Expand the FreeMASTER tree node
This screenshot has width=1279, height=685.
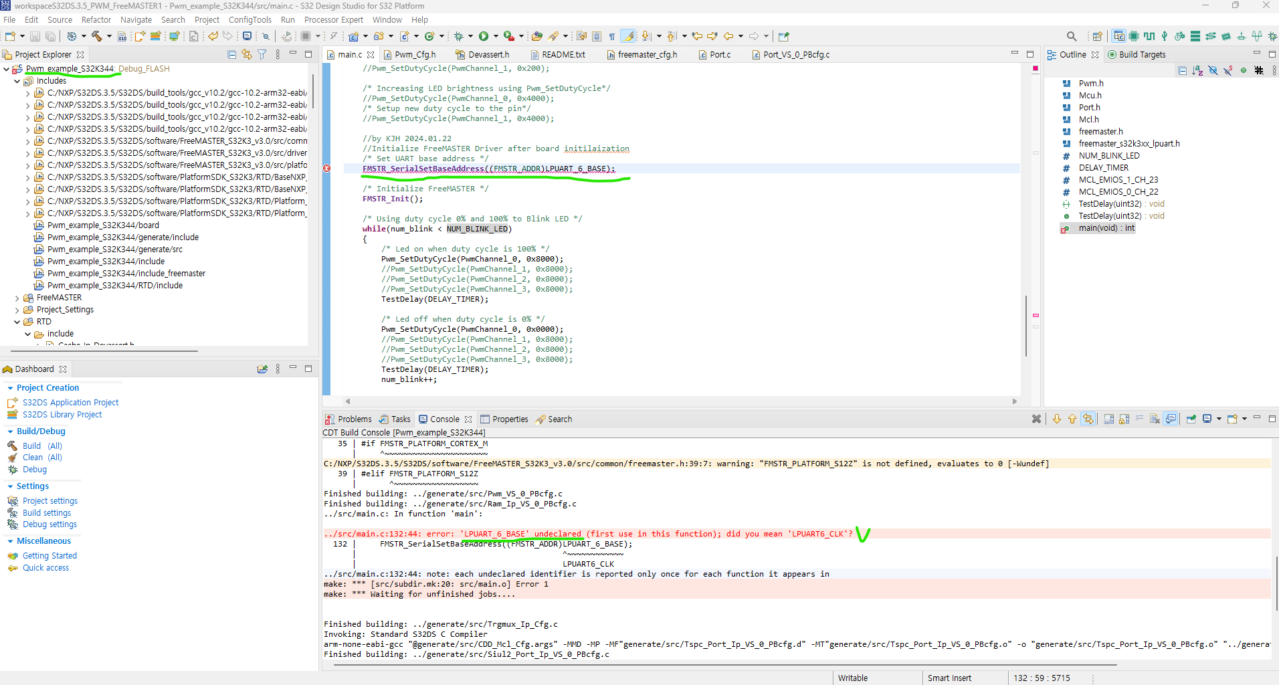coord(17,297)
